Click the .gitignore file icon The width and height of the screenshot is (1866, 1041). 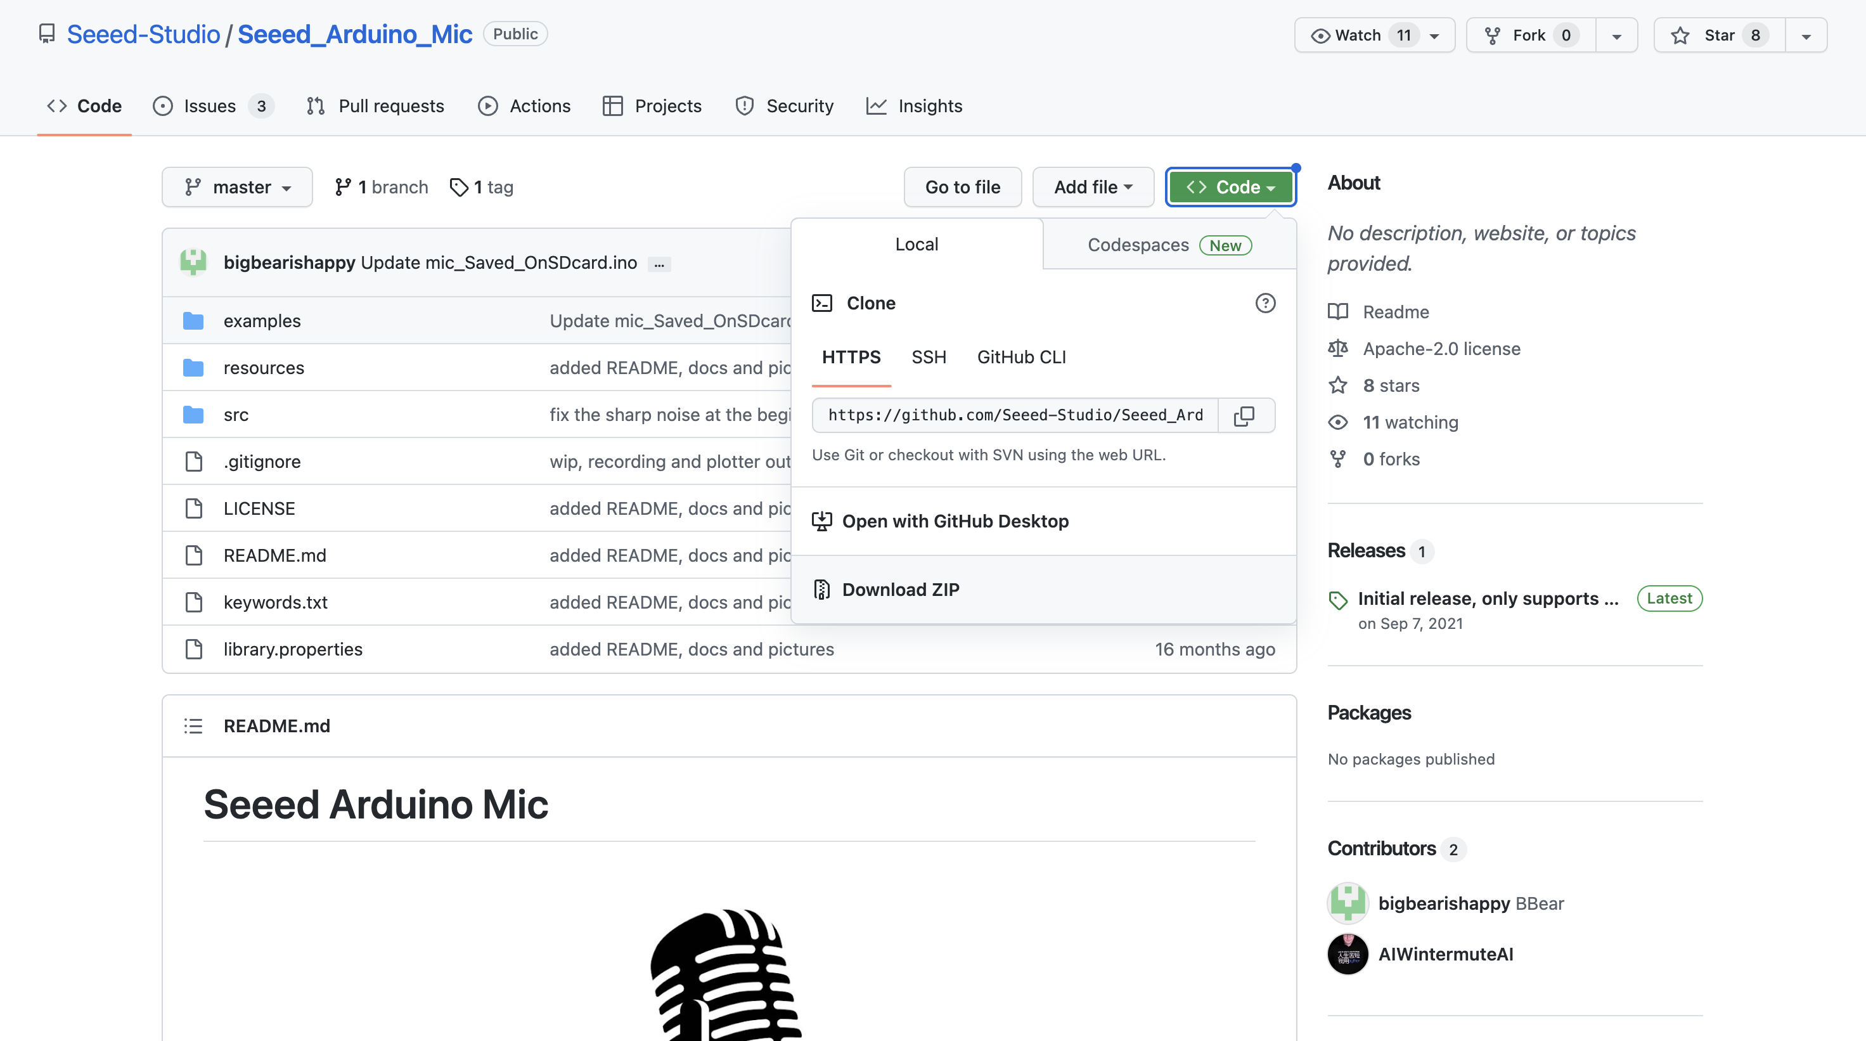click(193, 462)
